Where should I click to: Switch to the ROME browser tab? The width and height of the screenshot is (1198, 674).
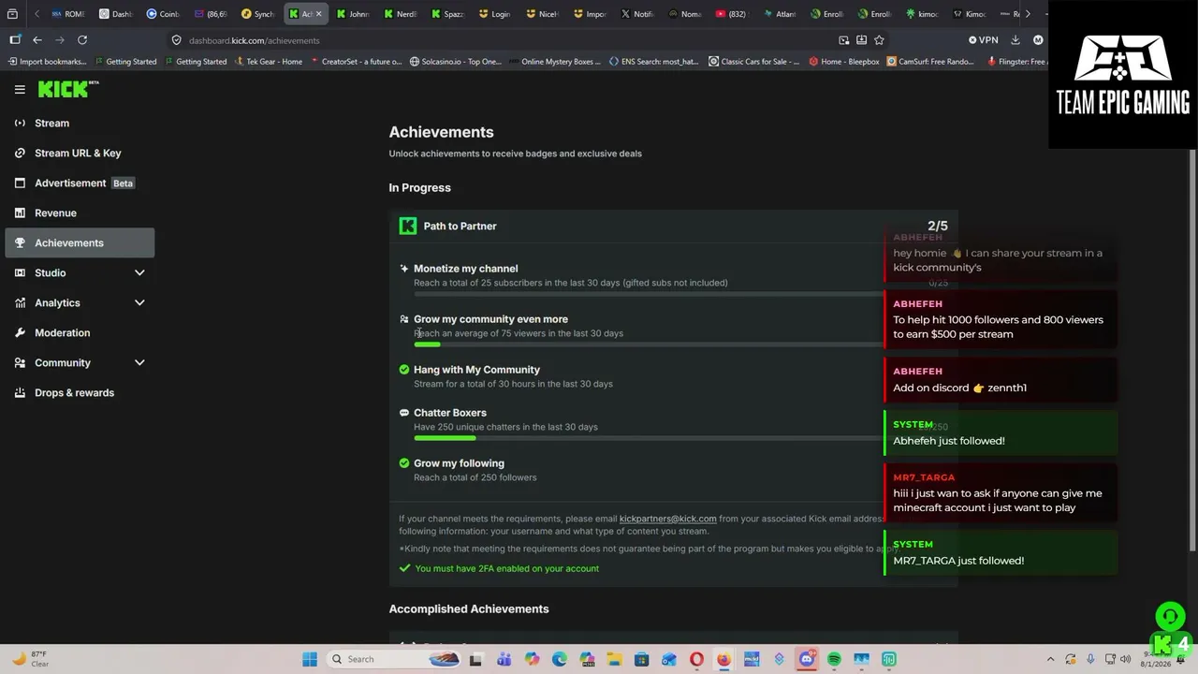pyautogui.click(x=68, y=14)
